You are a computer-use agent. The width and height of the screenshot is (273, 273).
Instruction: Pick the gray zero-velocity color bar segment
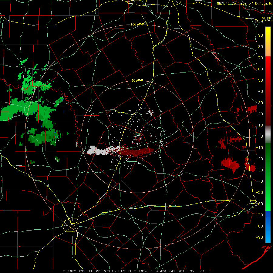tap(268, 135)
